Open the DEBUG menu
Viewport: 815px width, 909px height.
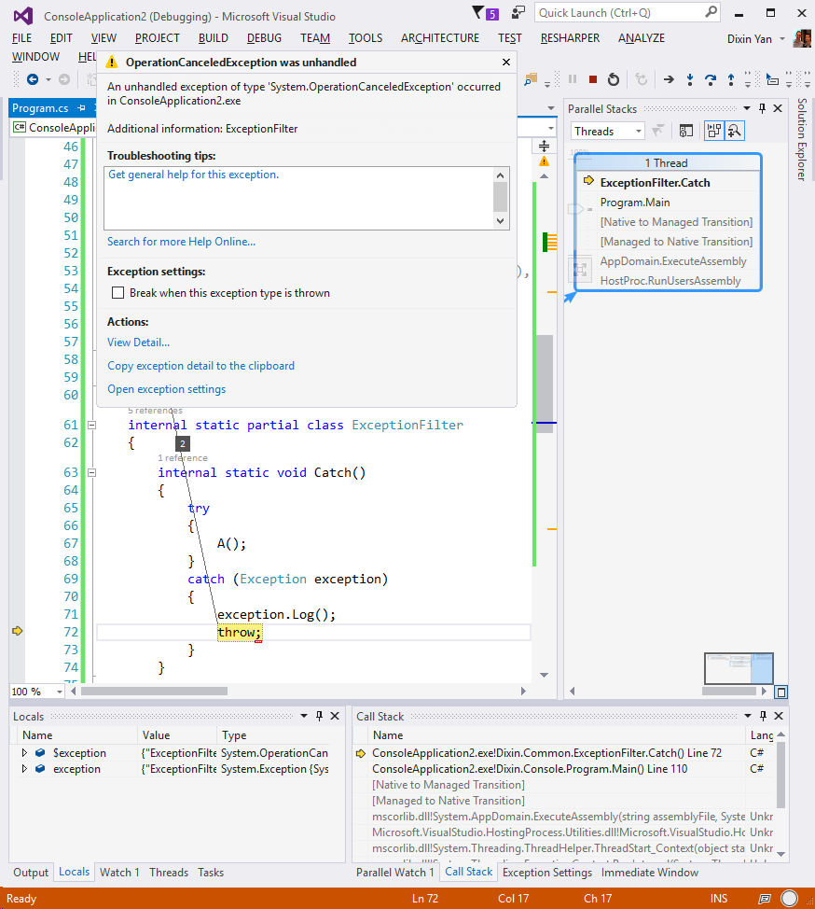264,38
